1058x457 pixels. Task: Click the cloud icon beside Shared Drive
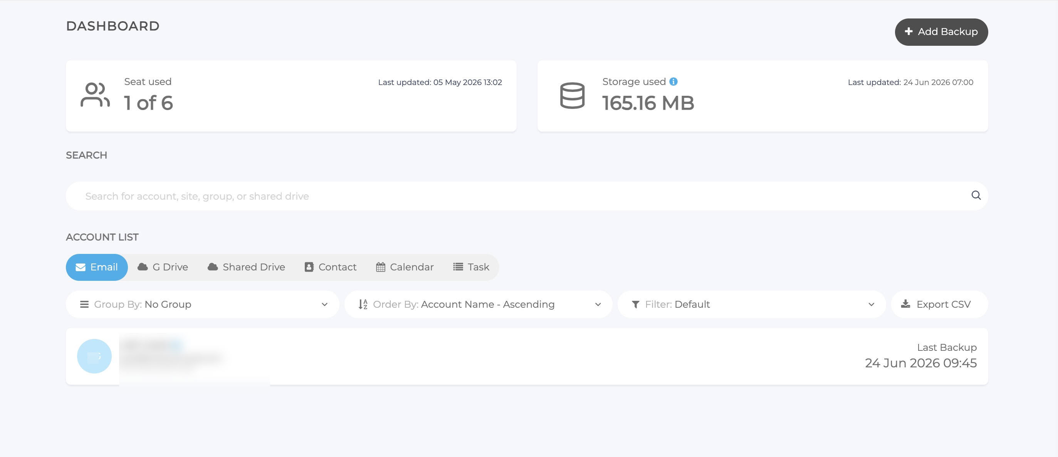click(x=213, y=267)
